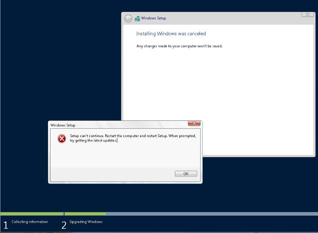Viewport: 318px width, 233px height.
Task: Click 'Any changes made to your computer won't be saved'
Action: pyautogui.click(x=180, y=46)
